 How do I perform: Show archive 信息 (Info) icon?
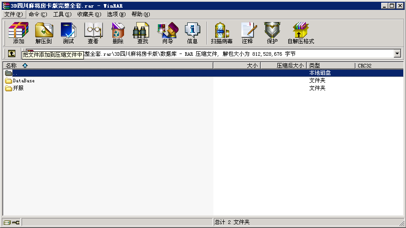[x=192, y=33]
